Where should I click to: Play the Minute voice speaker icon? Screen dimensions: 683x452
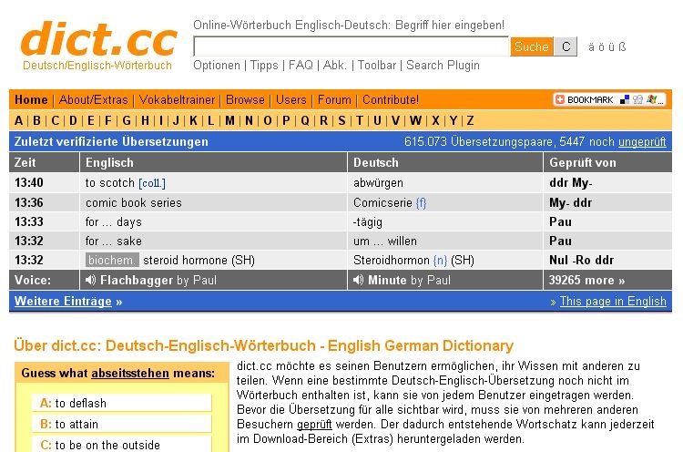pos(358,280)
